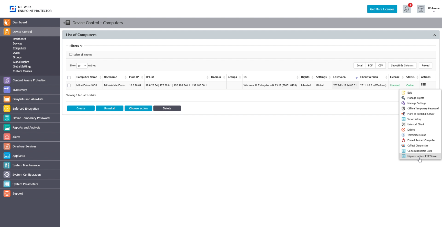Screen dimensions: 442x227
Task: Click the Support lifebuoy icon
Action: [x=7, y=194]
